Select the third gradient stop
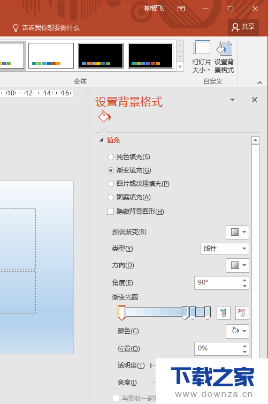 pos(193,313)
